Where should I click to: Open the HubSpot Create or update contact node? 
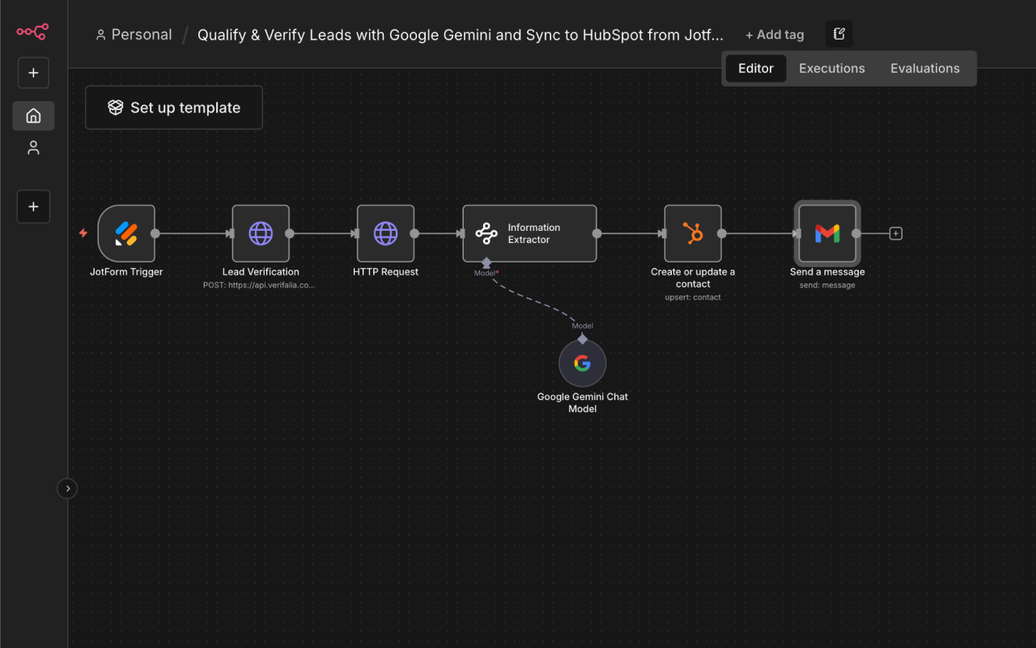pyautogui.click(x=693, y=233)
